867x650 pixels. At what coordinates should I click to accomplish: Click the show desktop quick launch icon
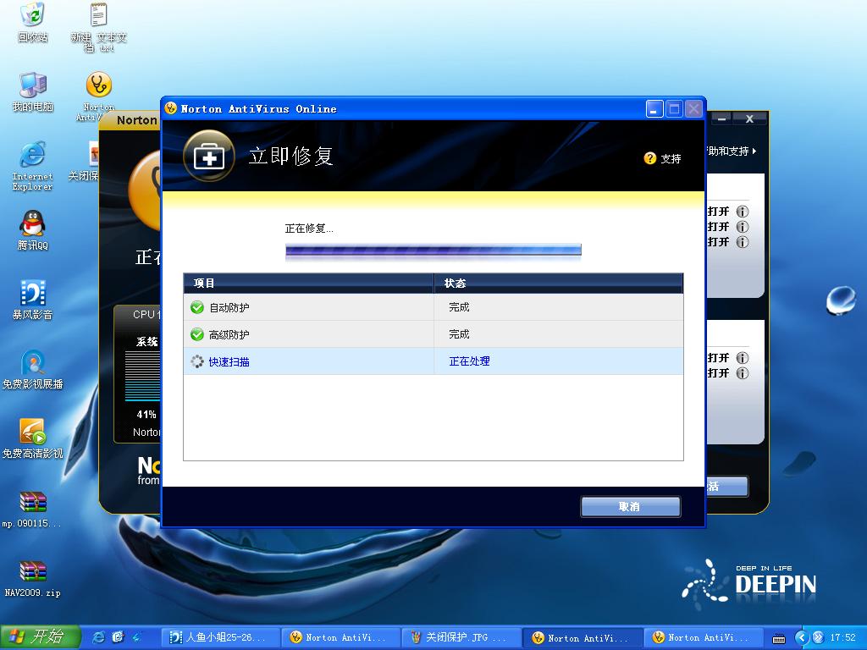pos(118,637)
